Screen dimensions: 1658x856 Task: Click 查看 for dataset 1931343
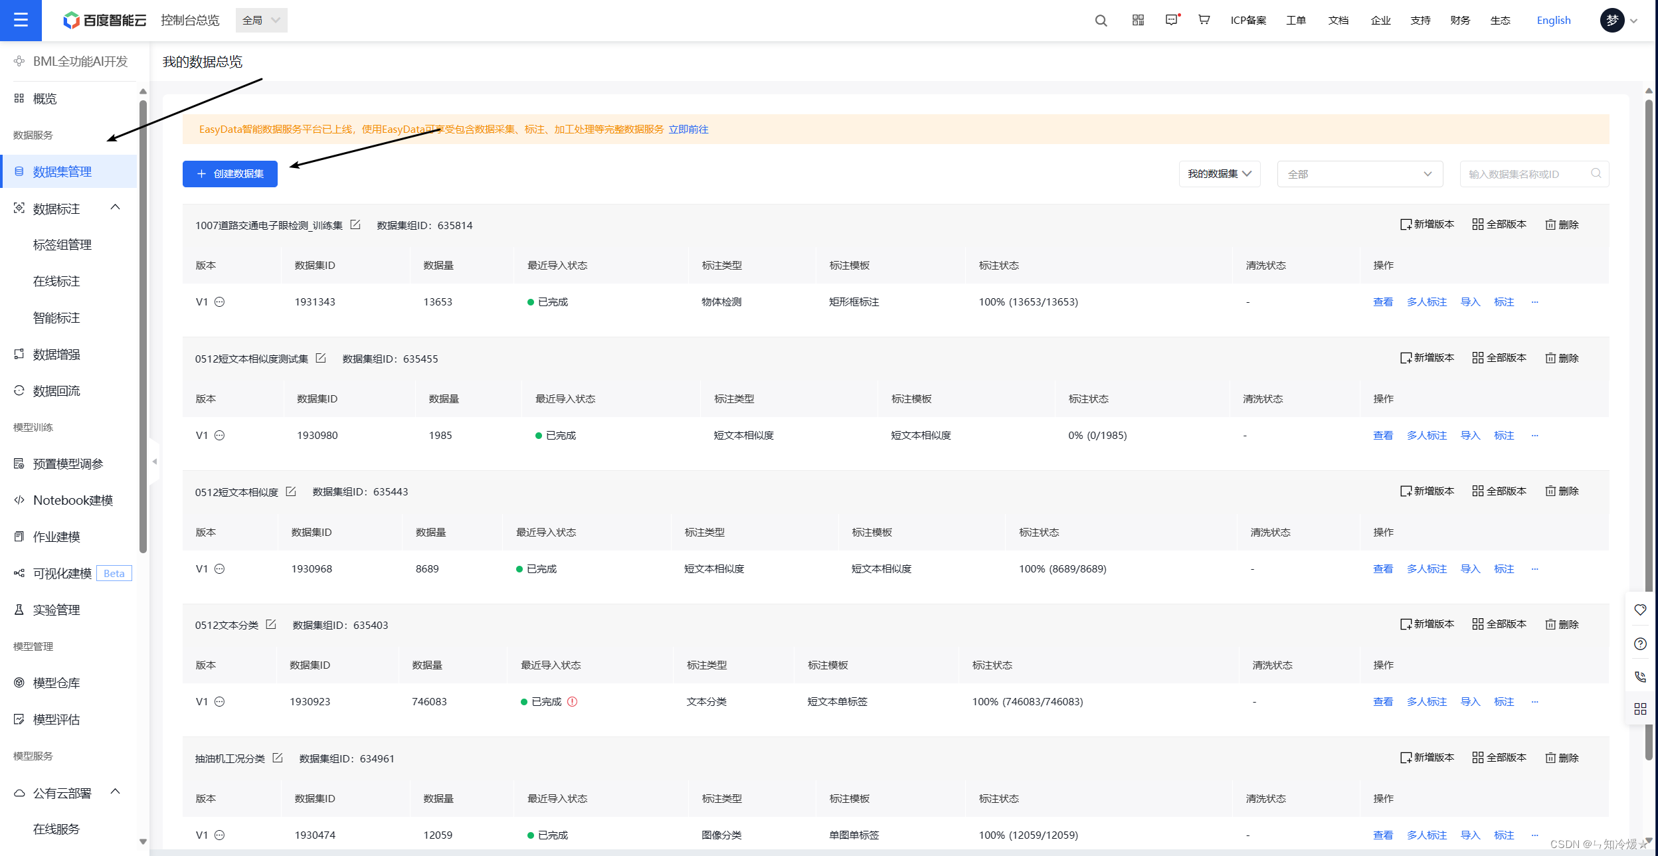click(x=1383, y=302)
